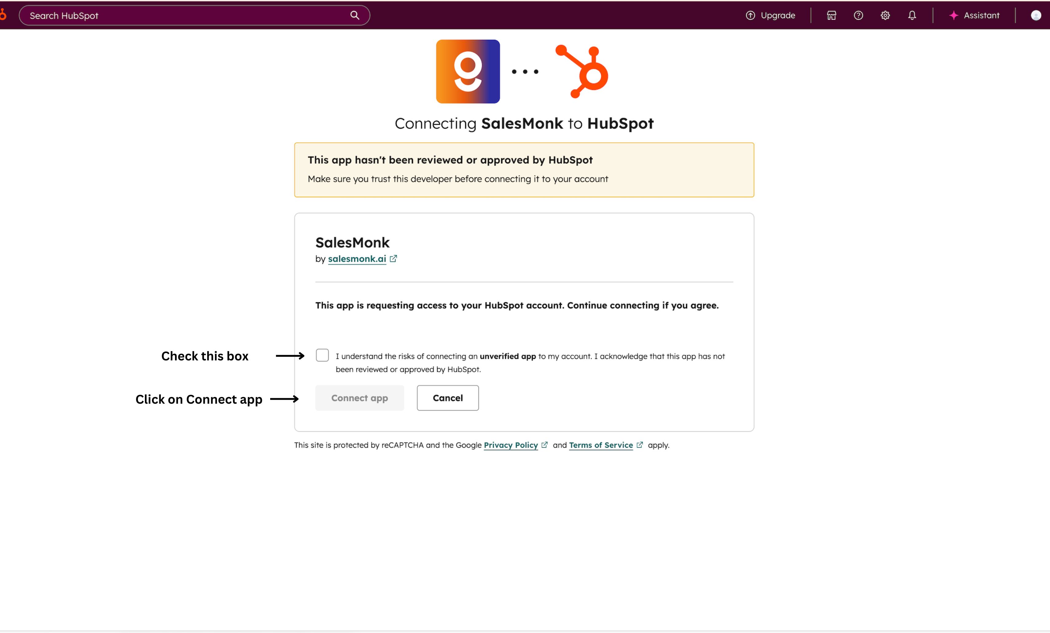Open the Google Privacy Policy link
The height and width of the screenshot is (633, 1050).
[511, 445]
